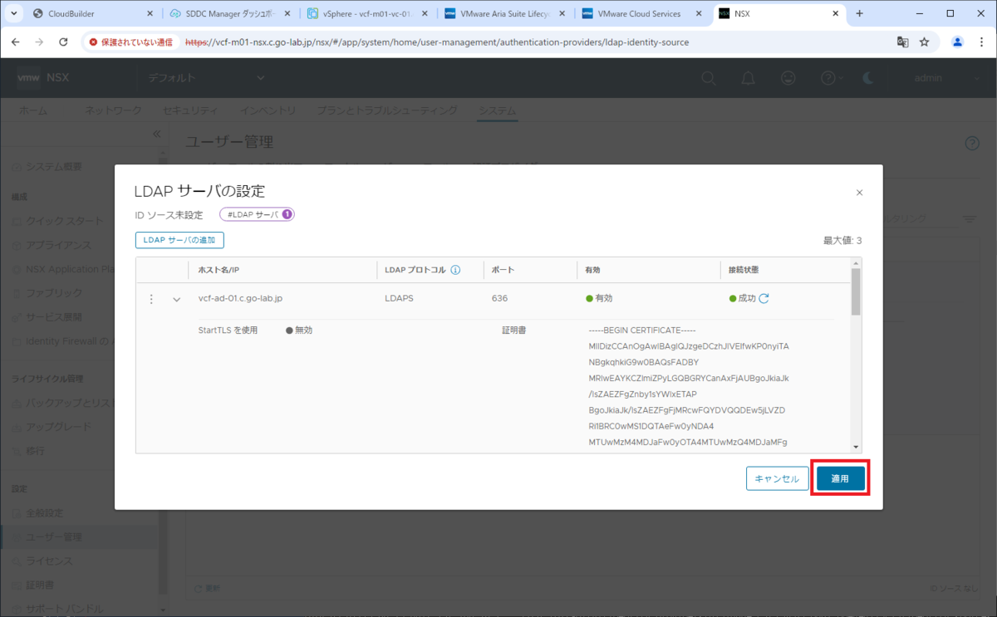Click the page help question mark icon
The image size is (997, 617).
(972, 143)
